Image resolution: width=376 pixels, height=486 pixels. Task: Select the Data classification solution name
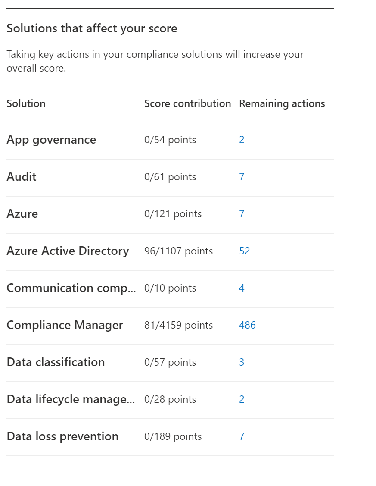coord(56,362)
